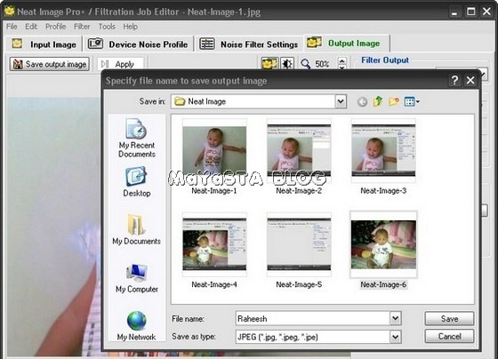
Task: Expand the Save as type dropdown arrow
Action: [x=396, y=337]
